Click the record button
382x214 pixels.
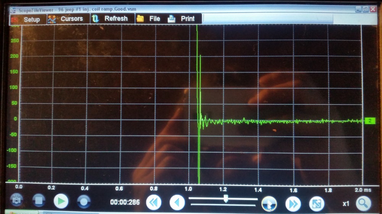click(x=84, y=201)
